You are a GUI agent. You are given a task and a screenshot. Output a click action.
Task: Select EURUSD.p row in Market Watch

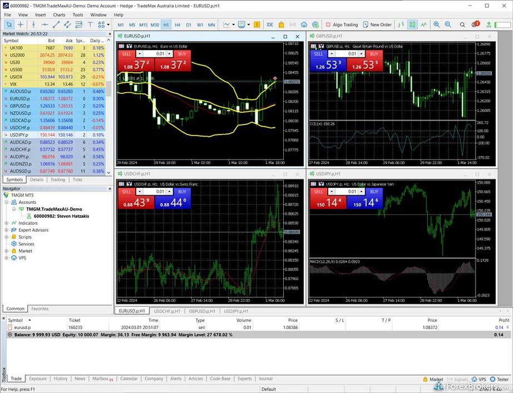[54, 98]
